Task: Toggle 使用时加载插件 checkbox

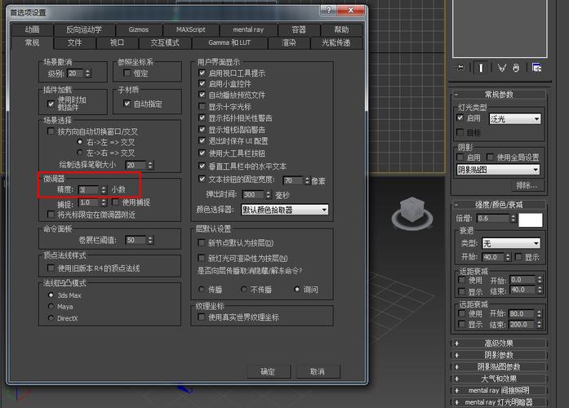Action: pyautogui.click(x=51, y=104)
